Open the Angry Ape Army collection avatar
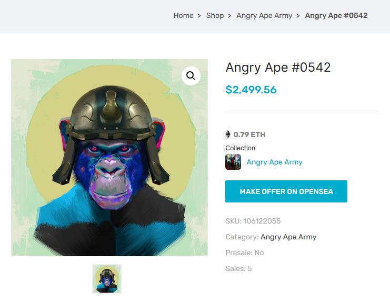390x300 pixels. point(233,162)
